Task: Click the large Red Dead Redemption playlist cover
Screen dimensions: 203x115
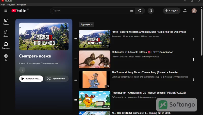Action: (44, 36)
